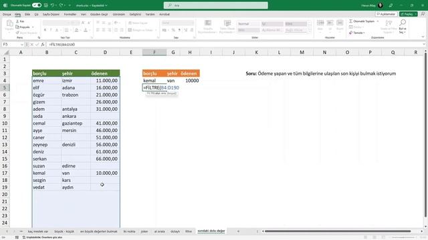Click the orange borçlu header cell
The image size is (428, 240).
[x=154, y=73]
